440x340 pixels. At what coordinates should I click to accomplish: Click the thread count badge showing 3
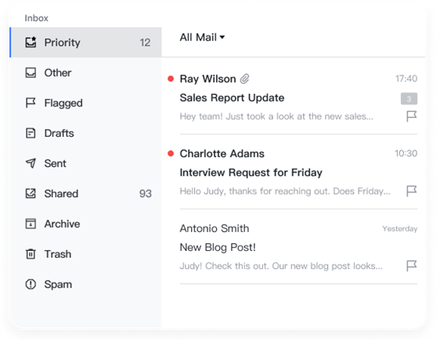click(x=409, y=98)
